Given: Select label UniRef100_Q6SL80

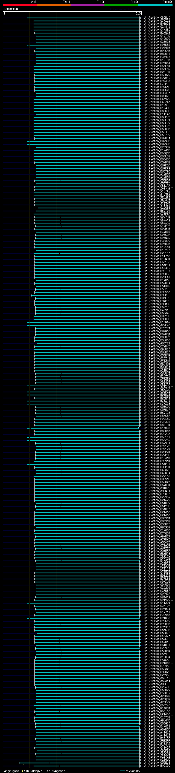Looking at the screenshot, I should point(157,69).
